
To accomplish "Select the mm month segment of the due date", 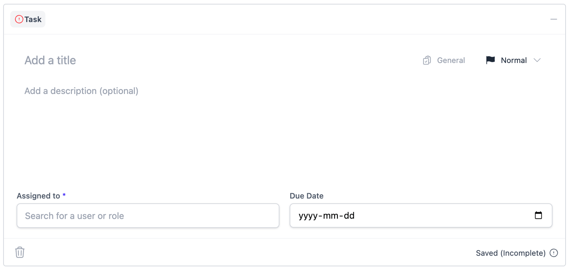I will pos(331,216).
